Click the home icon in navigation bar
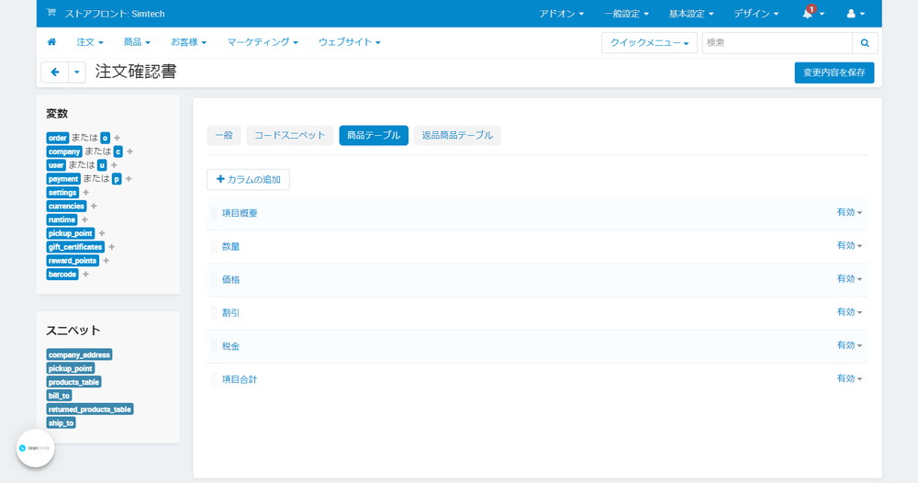This screenshot has width=918, height=483. (x=51, y=42)
